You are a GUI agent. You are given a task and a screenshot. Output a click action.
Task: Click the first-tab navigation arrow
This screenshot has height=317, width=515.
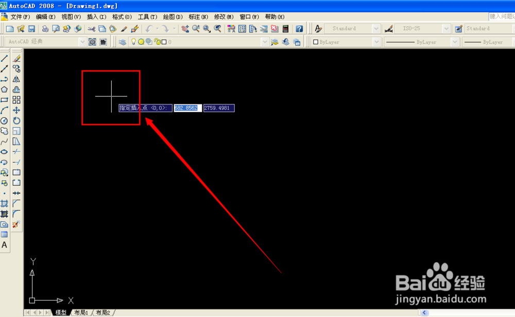point(28,312)
